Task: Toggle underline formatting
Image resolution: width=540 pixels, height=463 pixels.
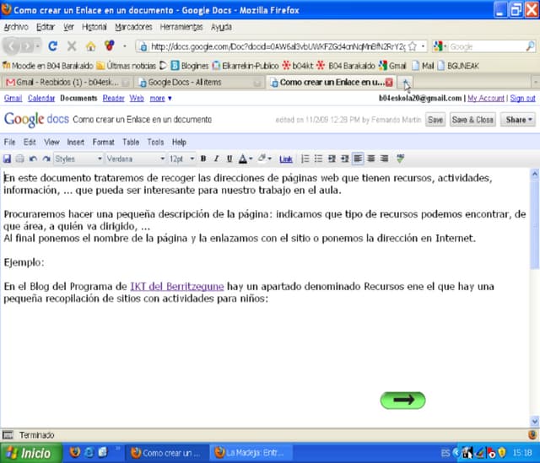Action: click(229, 159)
